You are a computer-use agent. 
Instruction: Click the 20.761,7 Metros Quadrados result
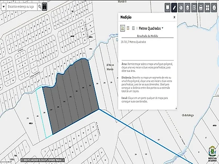[x=133, y=42]
